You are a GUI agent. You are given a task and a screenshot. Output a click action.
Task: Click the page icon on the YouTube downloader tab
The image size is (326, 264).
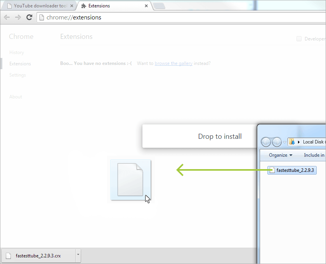pyautogui.click(x=9, y=6)
